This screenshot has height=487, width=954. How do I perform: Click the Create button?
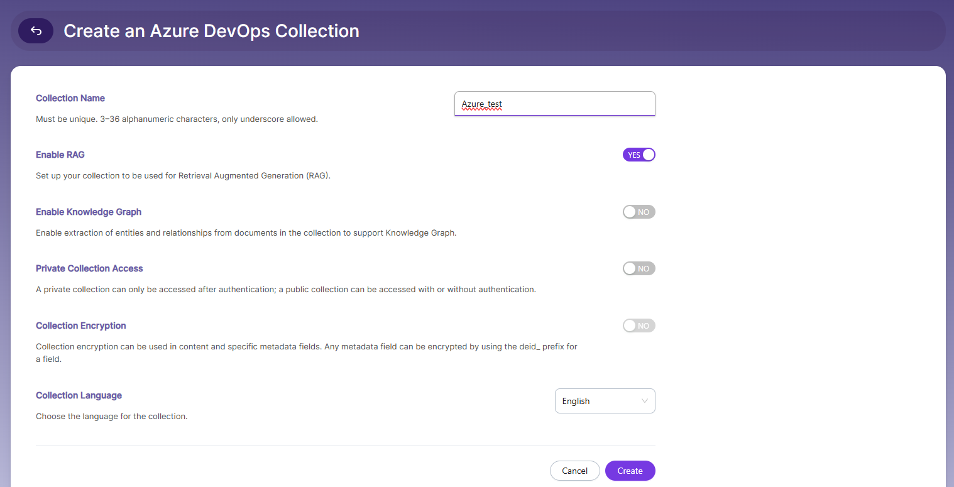click(x=630, y=471)
